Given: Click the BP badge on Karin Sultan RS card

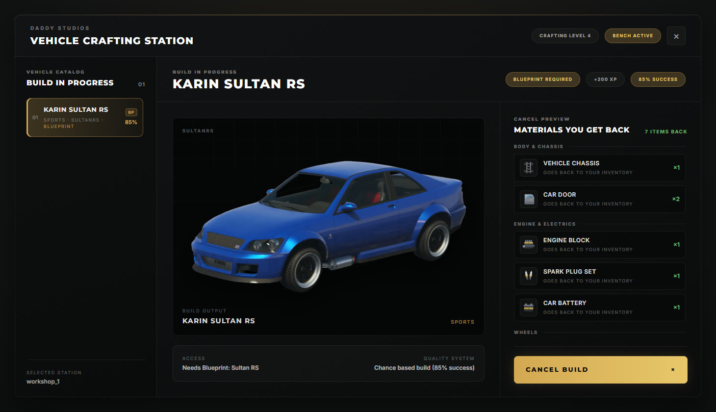Looking at the screenshot, I should [131, 112].
